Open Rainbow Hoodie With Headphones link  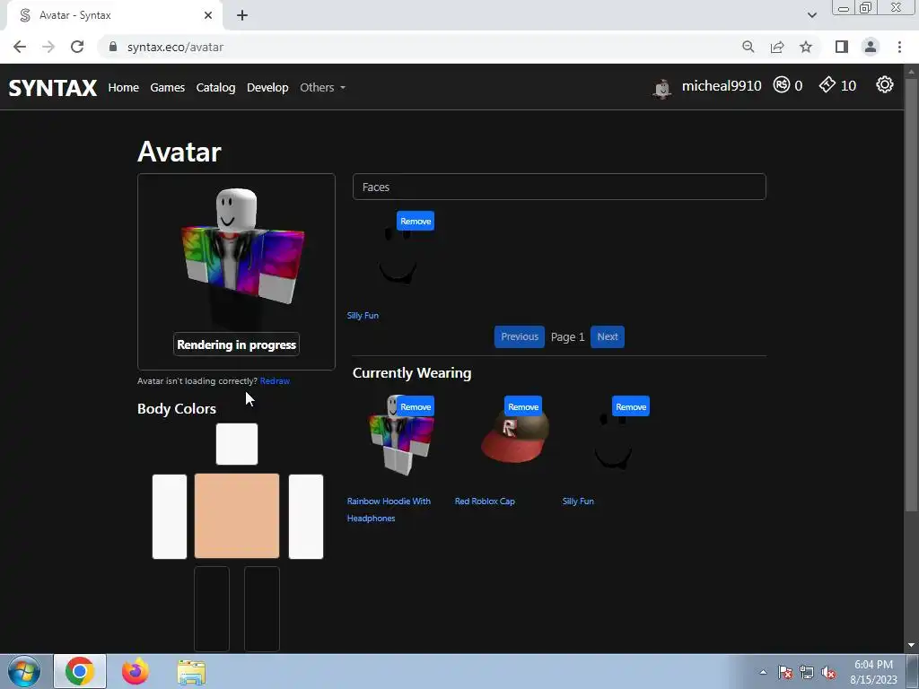coord(389,510)
